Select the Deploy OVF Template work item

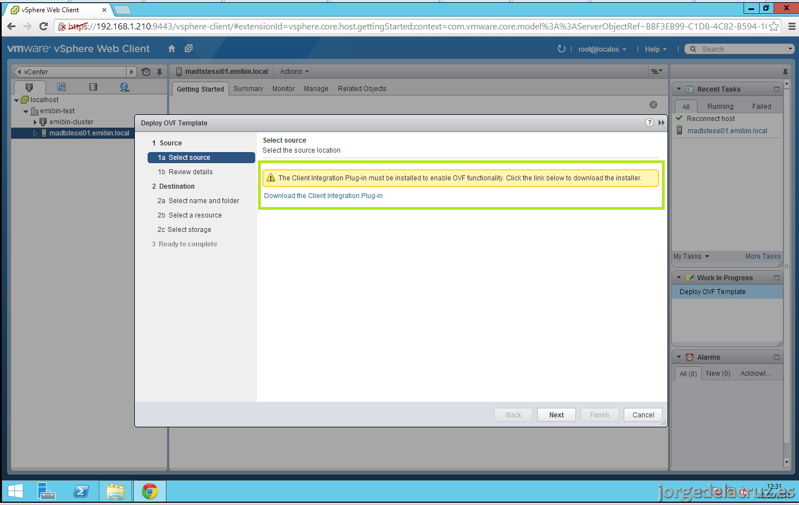coord(727,292)
